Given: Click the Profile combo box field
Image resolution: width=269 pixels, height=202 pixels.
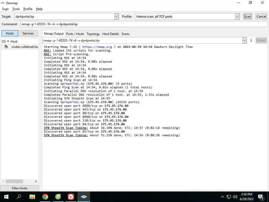Looking at the screenshot, I should (185, 17).
